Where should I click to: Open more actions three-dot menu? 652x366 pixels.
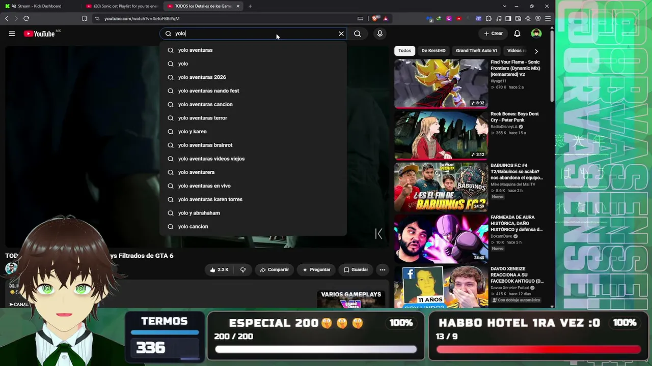click(383, 269)
